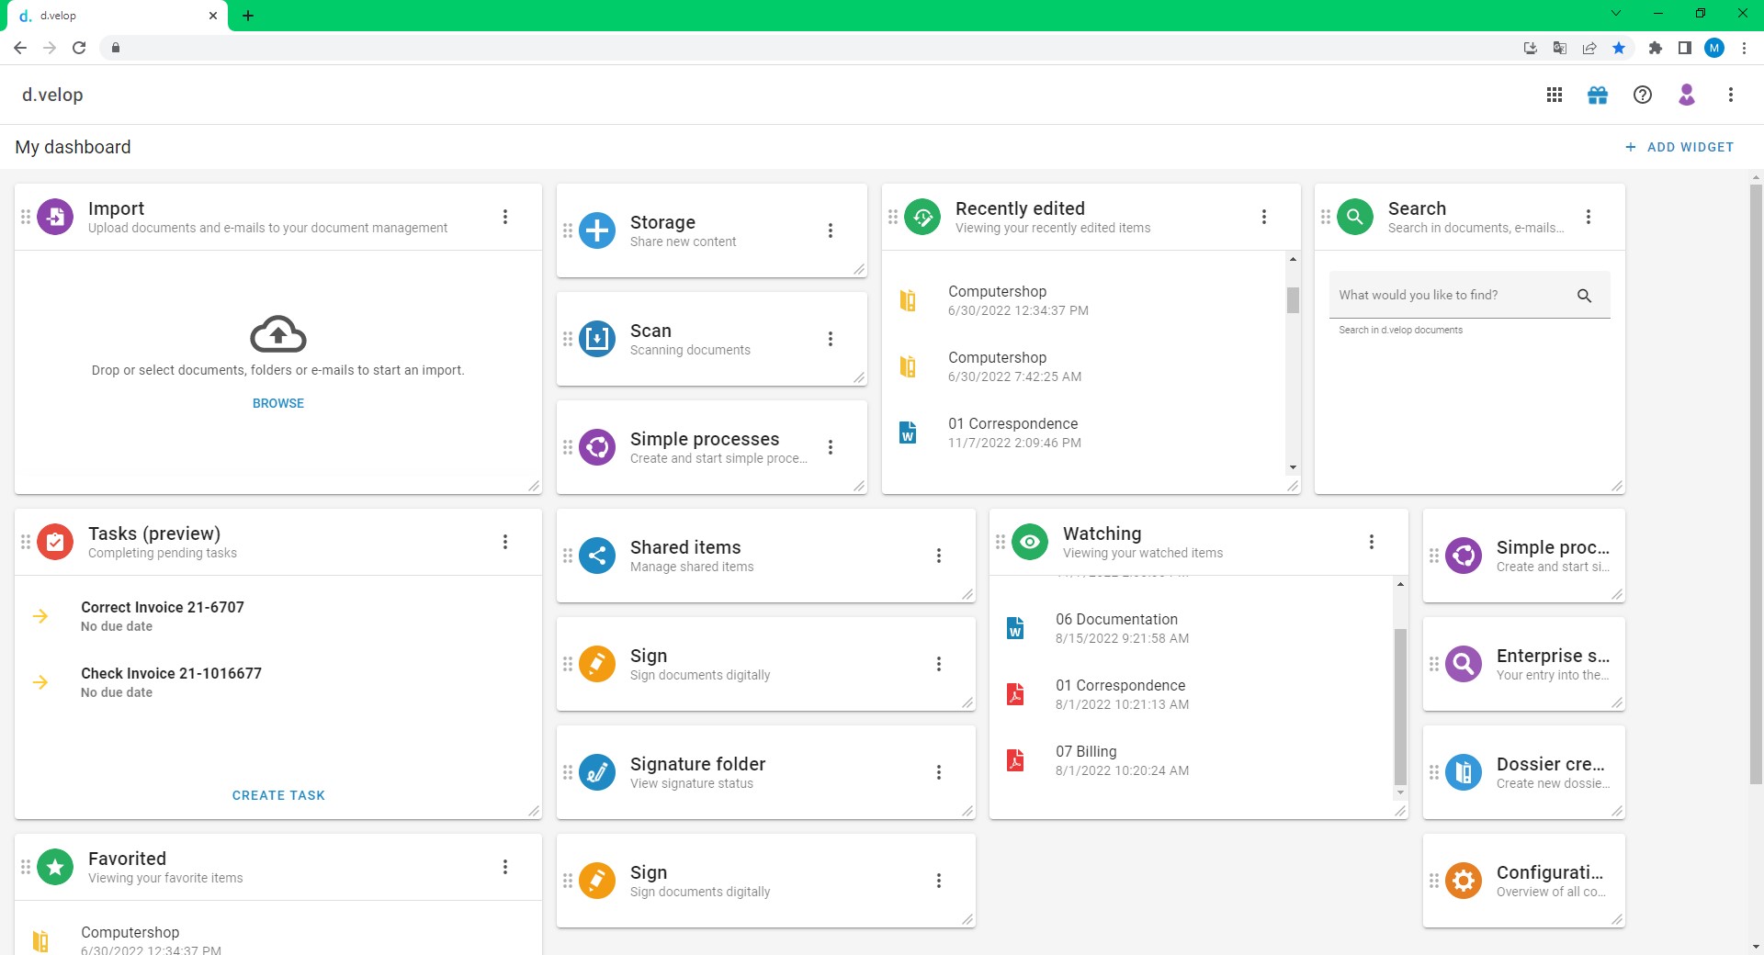Open the Scan widget icon
Screen dimensions: 1764x955
pos(597,339)
